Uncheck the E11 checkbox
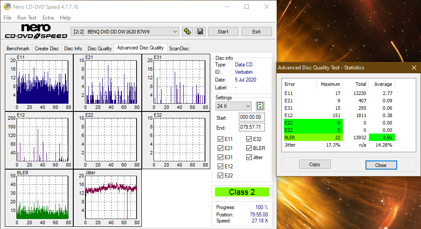 click(220, 139)
